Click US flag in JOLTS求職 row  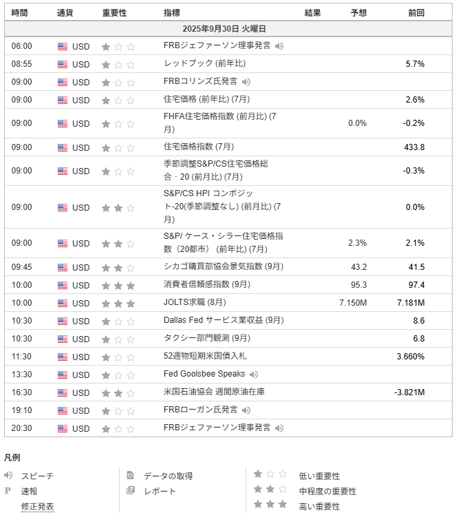[x=63, y=303]
